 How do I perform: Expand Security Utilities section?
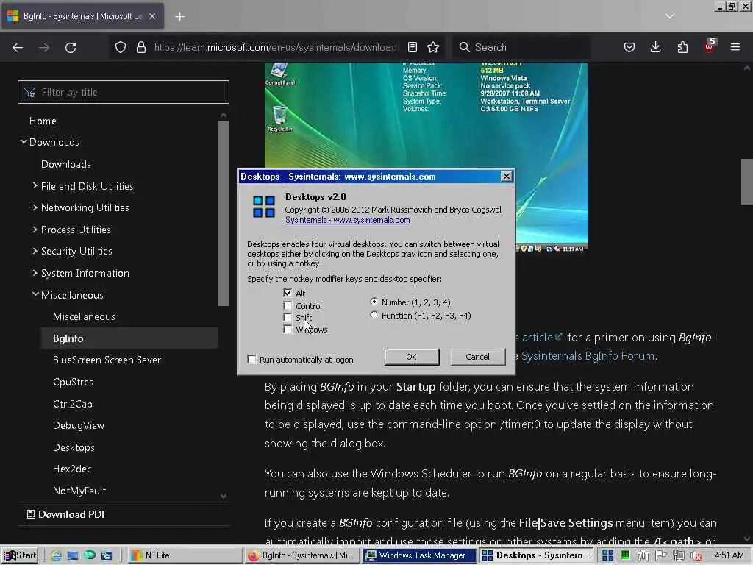tap(35, 251)
